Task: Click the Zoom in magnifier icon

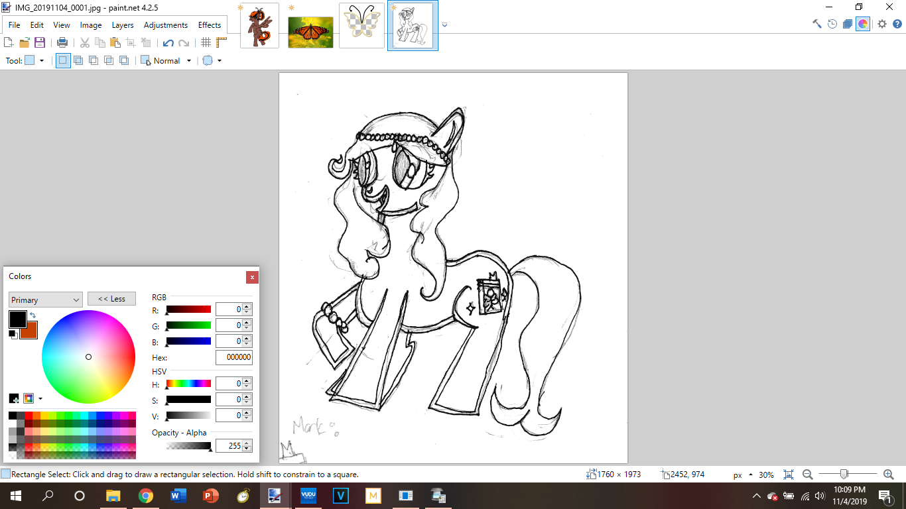Action: pyautogui.click(x=889, y=475)
